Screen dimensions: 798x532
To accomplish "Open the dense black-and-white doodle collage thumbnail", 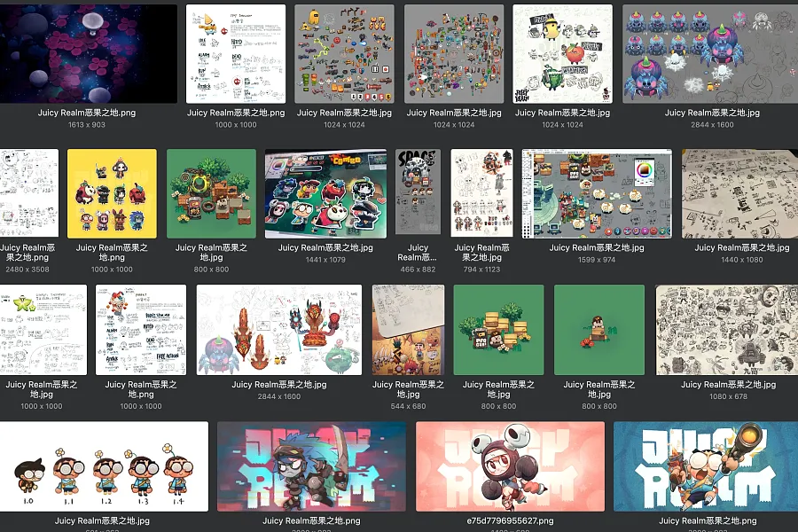I will (x=727, y=330).
